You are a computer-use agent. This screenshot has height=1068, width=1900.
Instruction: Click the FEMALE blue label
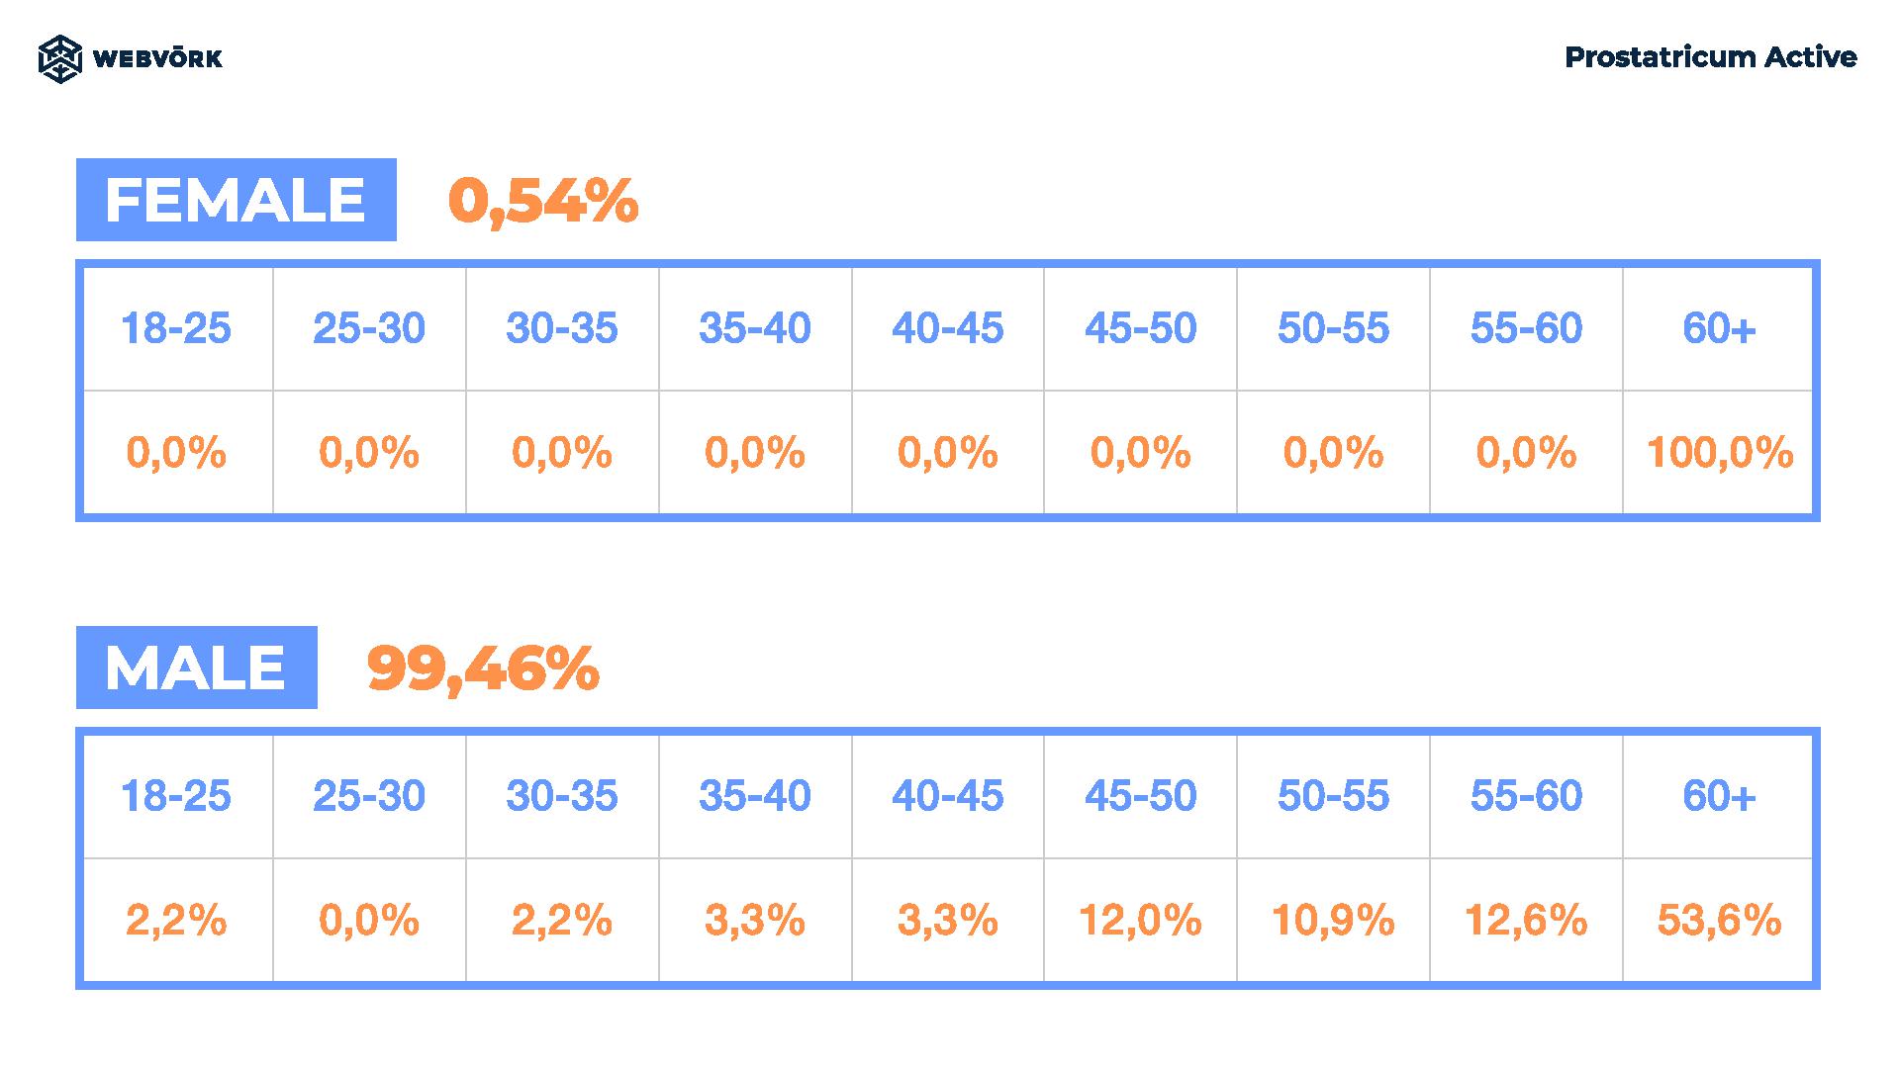pos(237,200)
